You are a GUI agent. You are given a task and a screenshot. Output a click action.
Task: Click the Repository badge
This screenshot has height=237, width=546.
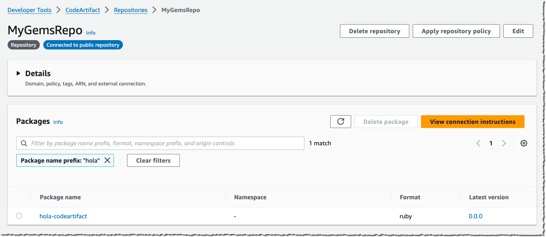pyautogui.click(x=24, y=45)
